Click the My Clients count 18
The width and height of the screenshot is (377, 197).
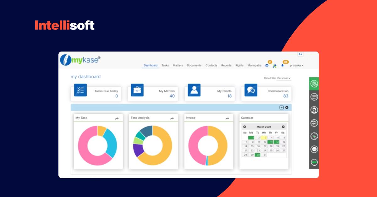(x=229, y=96)
